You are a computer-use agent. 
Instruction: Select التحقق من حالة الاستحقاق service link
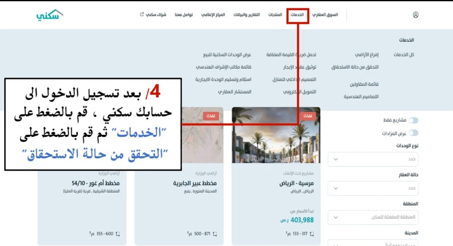click(355, 67)
